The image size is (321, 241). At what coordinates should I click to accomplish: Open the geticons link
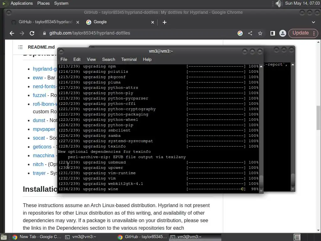(x=42, y=147)
